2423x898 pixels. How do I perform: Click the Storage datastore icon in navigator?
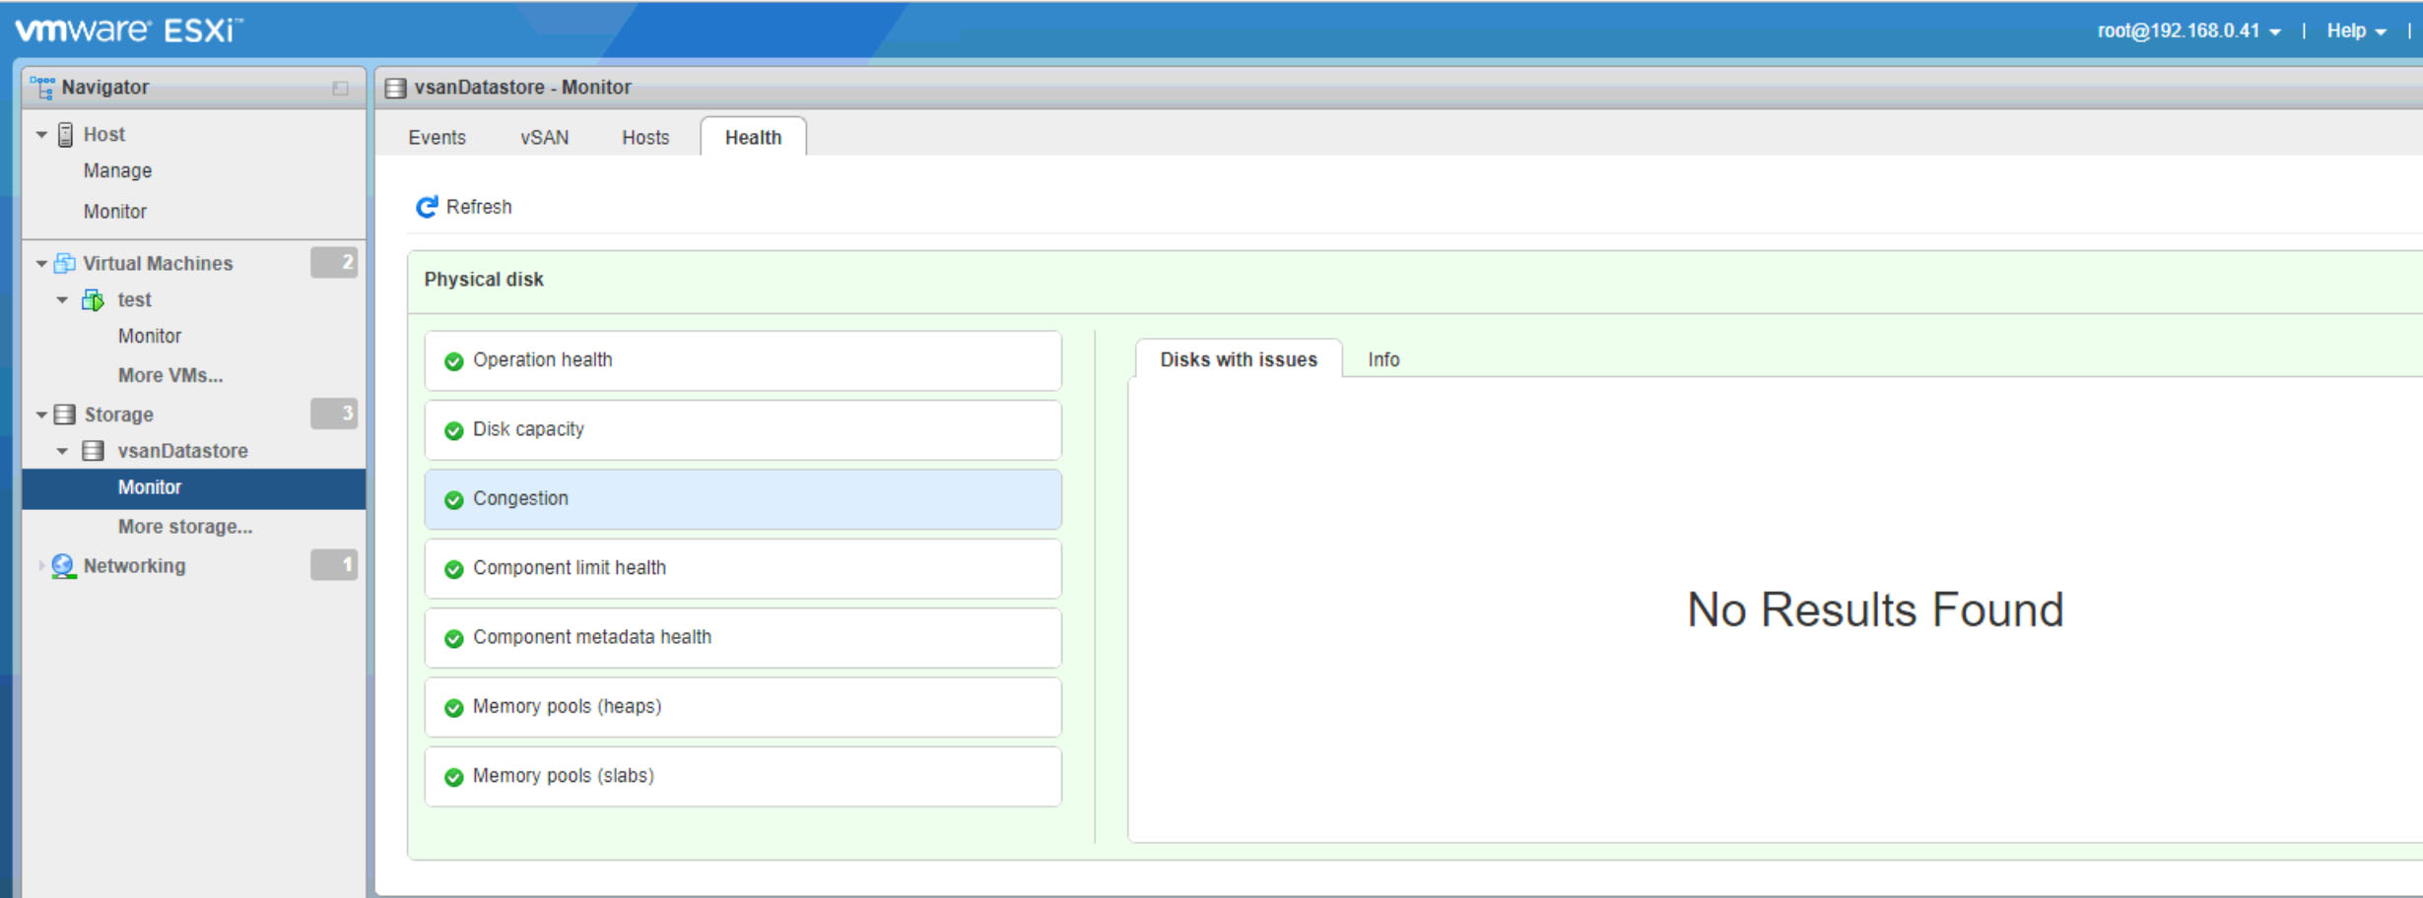[x=64, y=415]
